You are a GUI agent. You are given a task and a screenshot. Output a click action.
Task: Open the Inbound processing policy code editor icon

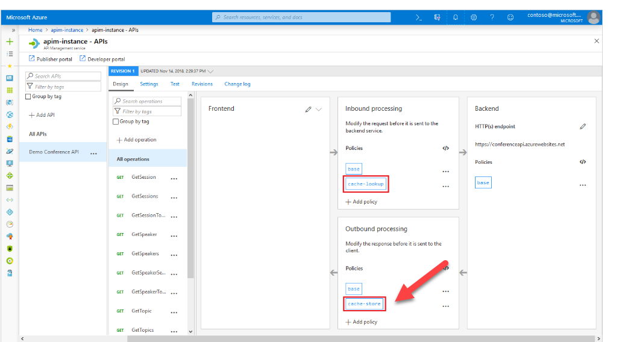coord(445,148)
